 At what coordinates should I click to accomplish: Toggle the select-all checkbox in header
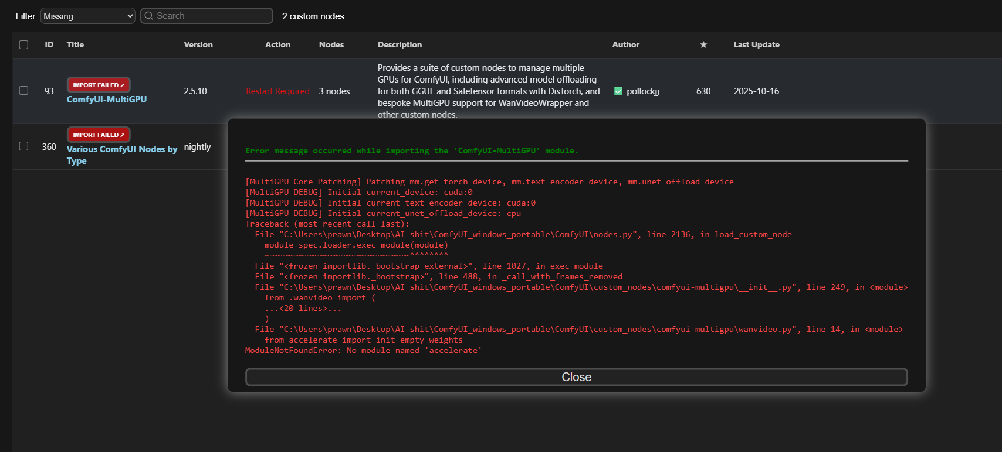[x=23, y=44]
